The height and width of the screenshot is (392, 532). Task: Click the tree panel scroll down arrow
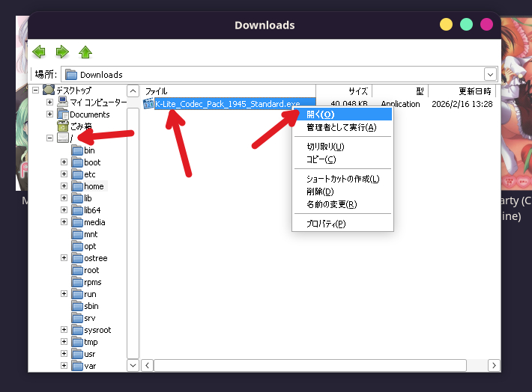click(133, 365)
